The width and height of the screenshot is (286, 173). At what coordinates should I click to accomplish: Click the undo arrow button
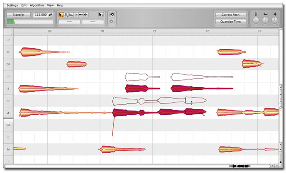(112, 14)
